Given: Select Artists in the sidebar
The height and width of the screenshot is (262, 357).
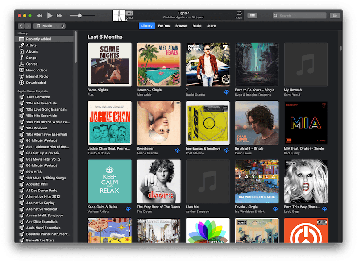Looking at the screenshot, I should [x=44, y=45].
